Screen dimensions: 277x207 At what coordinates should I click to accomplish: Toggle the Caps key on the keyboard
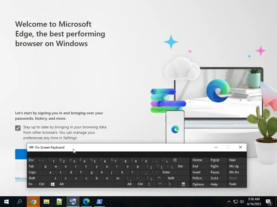click(37, 172)
